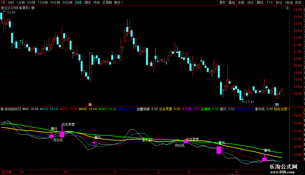This screenshot has height=175, width=305.
Task: Expand the 更多 periods menu
Action: [118, 2]
